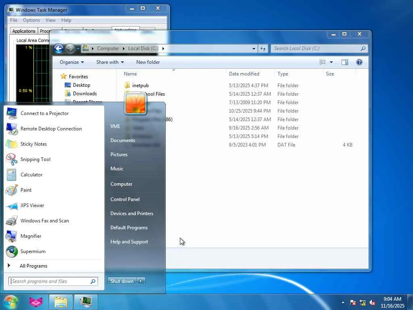The width and height of the screenshot is (413, 310).
Task: Open the taskbar clock and date
Action: point(392,302)
